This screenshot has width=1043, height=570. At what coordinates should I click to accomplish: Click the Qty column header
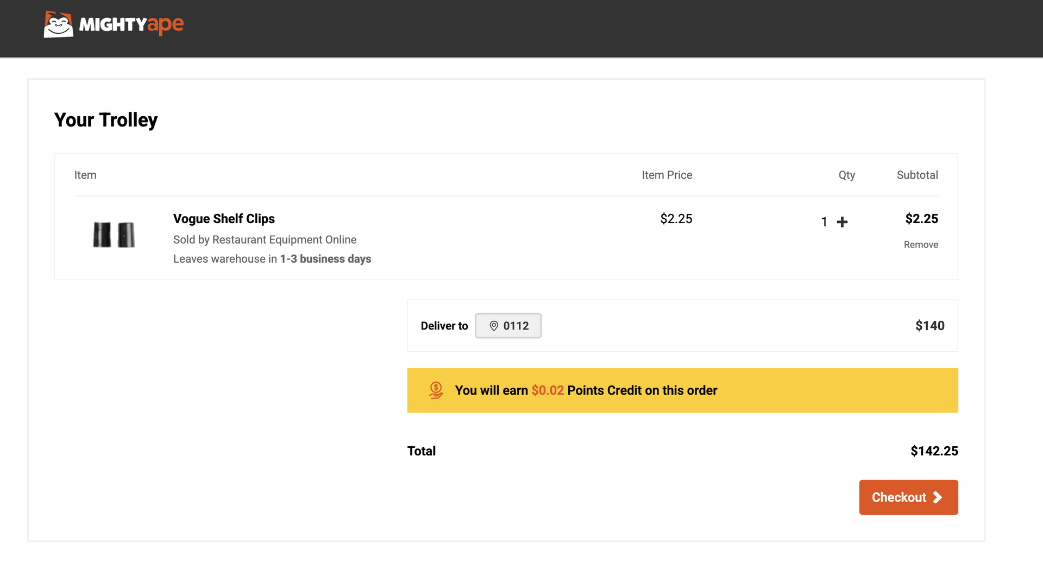pos(846,175)
